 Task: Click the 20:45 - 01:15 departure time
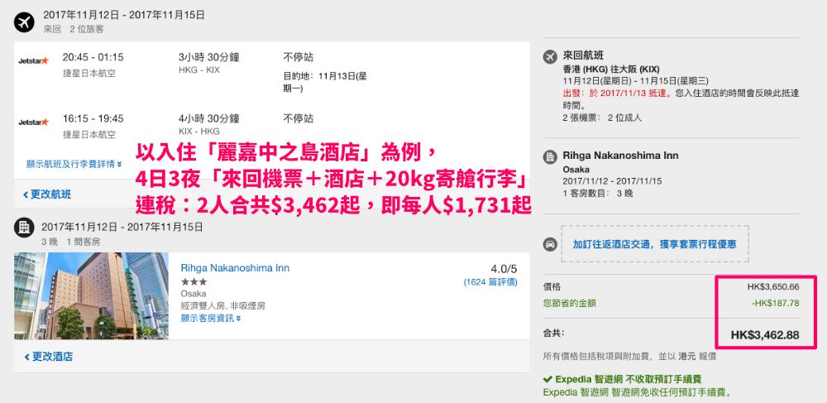pyautogui.click(x=93, y=57)
